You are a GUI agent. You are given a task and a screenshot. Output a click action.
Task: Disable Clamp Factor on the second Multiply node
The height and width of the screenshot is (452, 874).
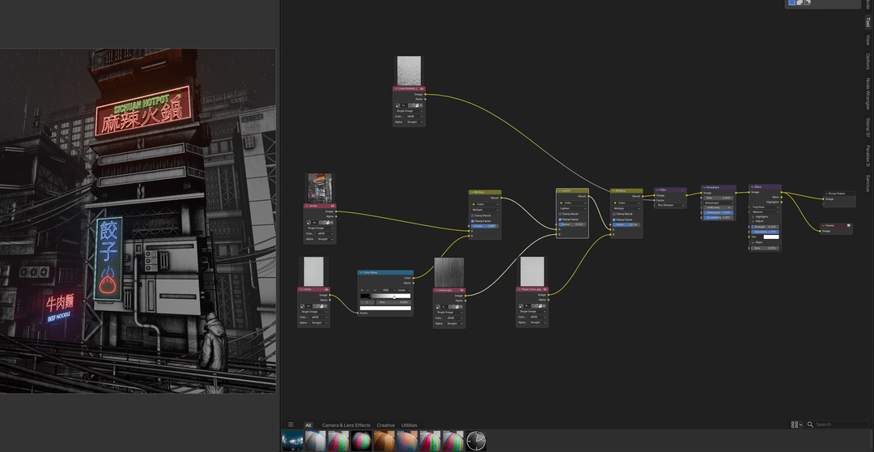point(614,220)
